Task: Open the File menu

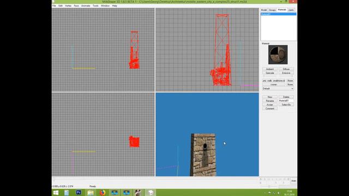Action: (x=54, y=6)
